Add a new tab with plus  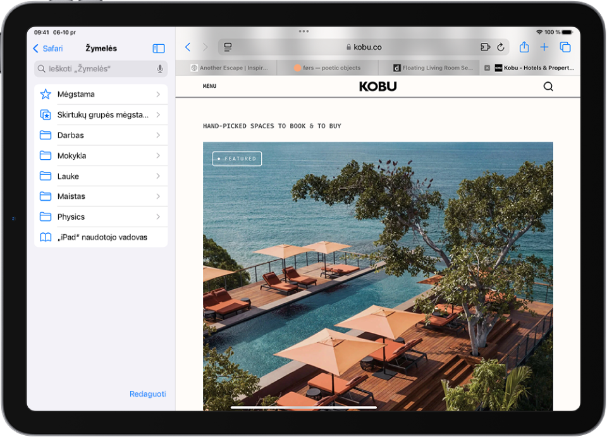pyautogui.click(x=544, y=47)
